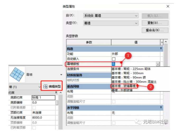The width and height of the screenshot is (176, 133).
Task: Open the 幕墙嵌板 dropdown arrow
Action: [x=158, y=64]
